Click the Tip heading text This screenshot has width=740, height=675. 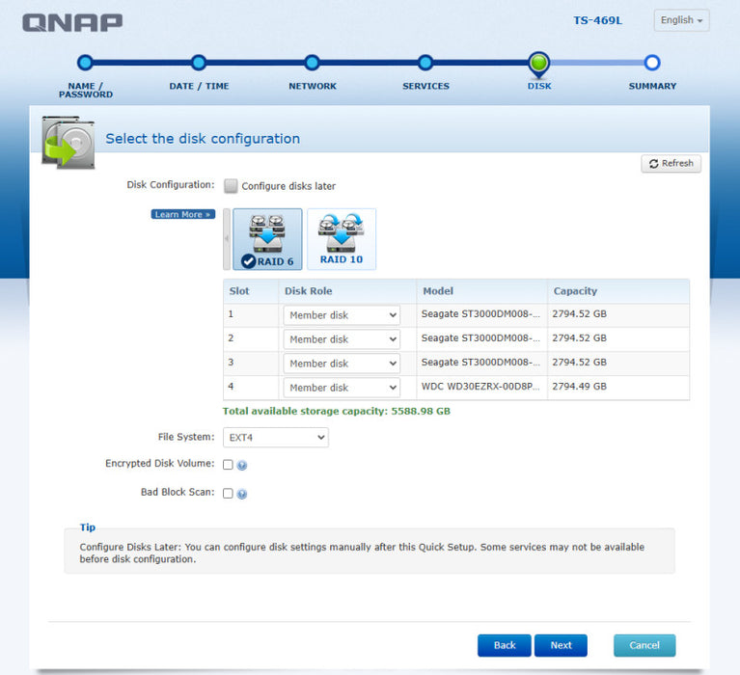pos(87,527)
